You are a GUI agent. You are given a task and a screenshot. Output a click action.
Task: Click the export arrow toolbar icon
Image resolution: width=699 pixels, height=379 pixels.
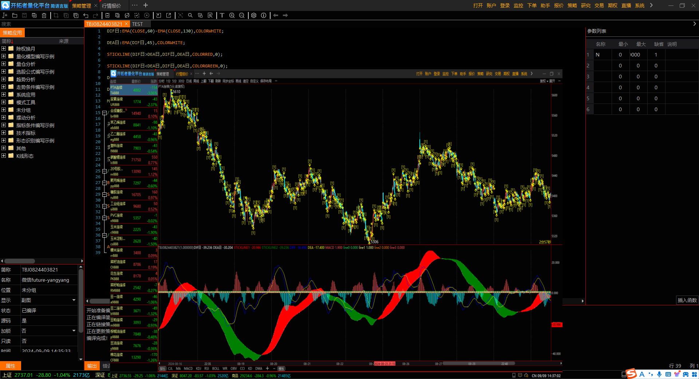click(x=169, y=15)
